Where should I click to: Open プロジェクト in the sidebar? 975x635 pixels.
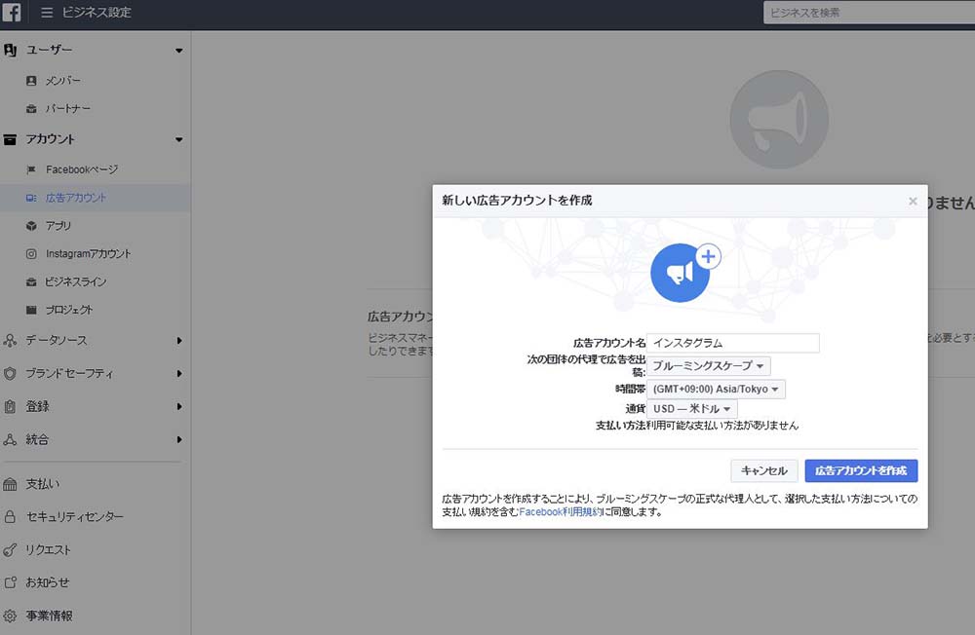pyautogui.click(x=68, y=310)
